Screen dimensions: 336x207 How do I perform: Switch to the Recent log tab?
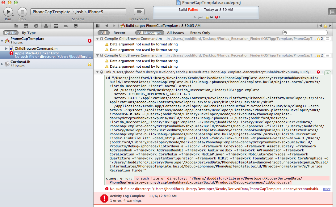[120, 33]
